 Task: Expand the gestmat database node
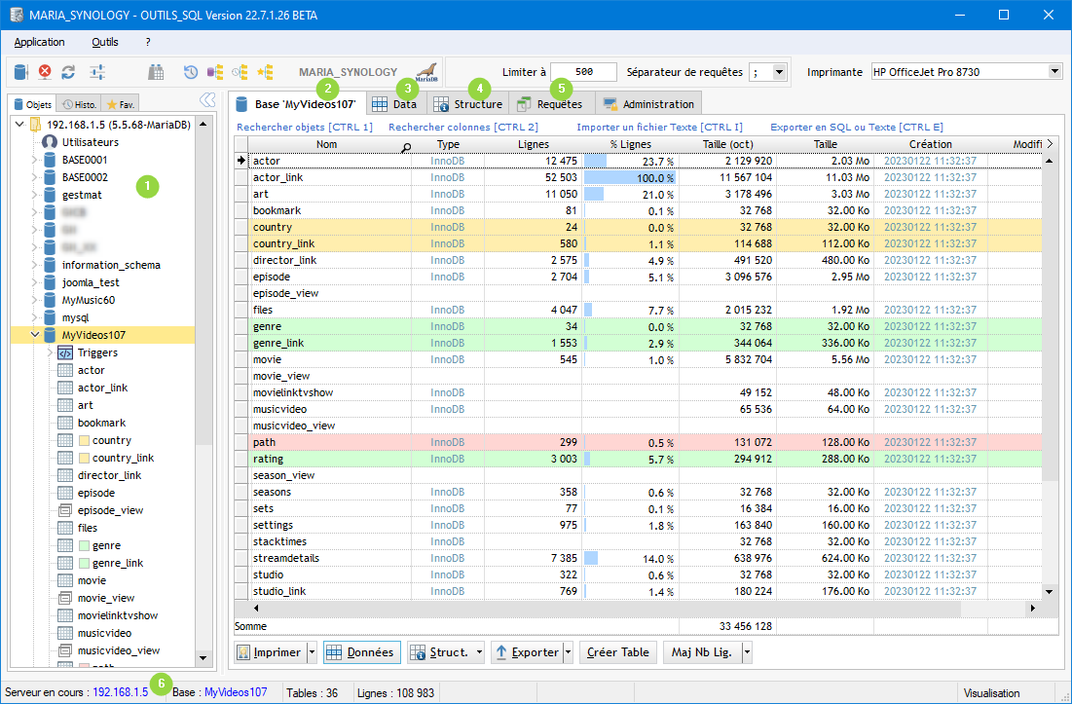click(x=34, y=195)
